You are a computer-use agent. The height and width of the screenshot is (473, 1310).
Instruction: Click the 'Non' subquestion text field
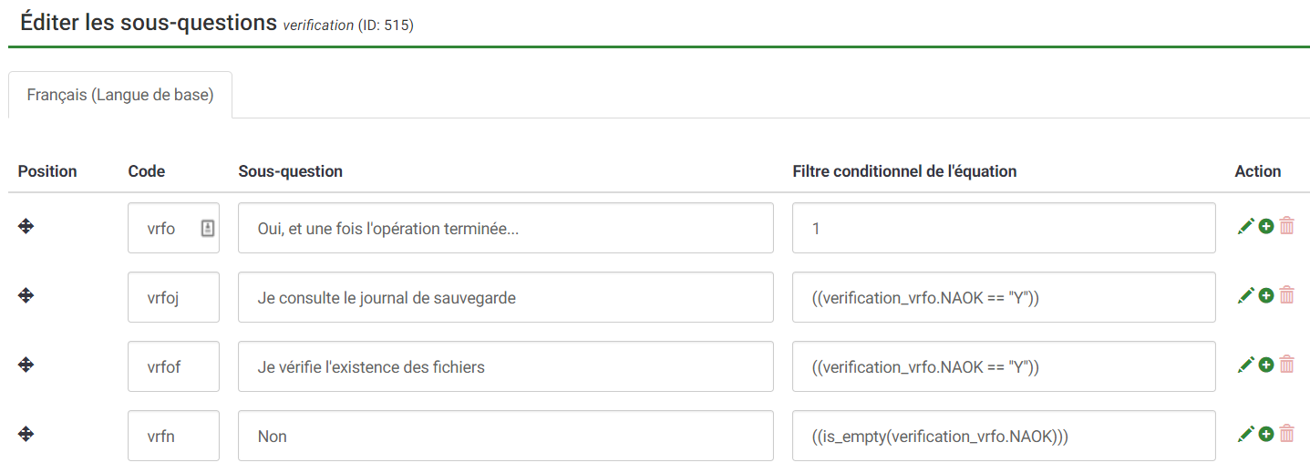(505, 436)
